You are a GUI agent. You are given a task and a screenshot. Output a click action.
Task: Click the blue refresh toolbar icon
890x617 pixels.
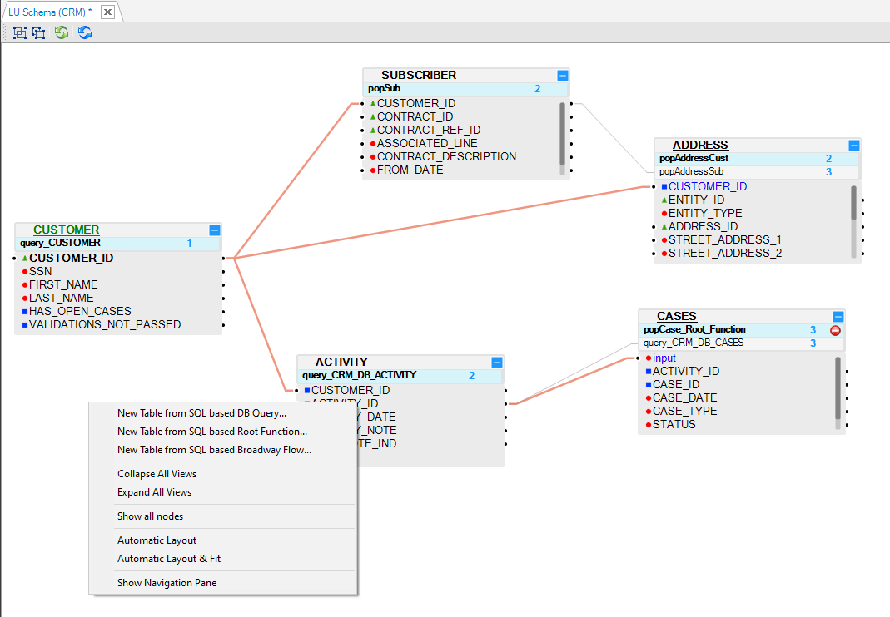pos(85,32)
